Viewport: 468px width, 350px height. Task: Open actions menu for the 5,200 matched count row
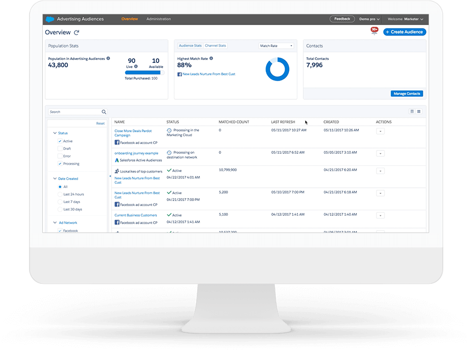point(380,193)
